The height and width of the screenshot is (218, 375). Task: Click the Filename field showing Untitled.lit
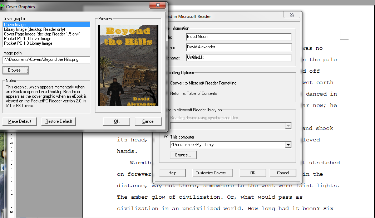[x=238, y=57]
